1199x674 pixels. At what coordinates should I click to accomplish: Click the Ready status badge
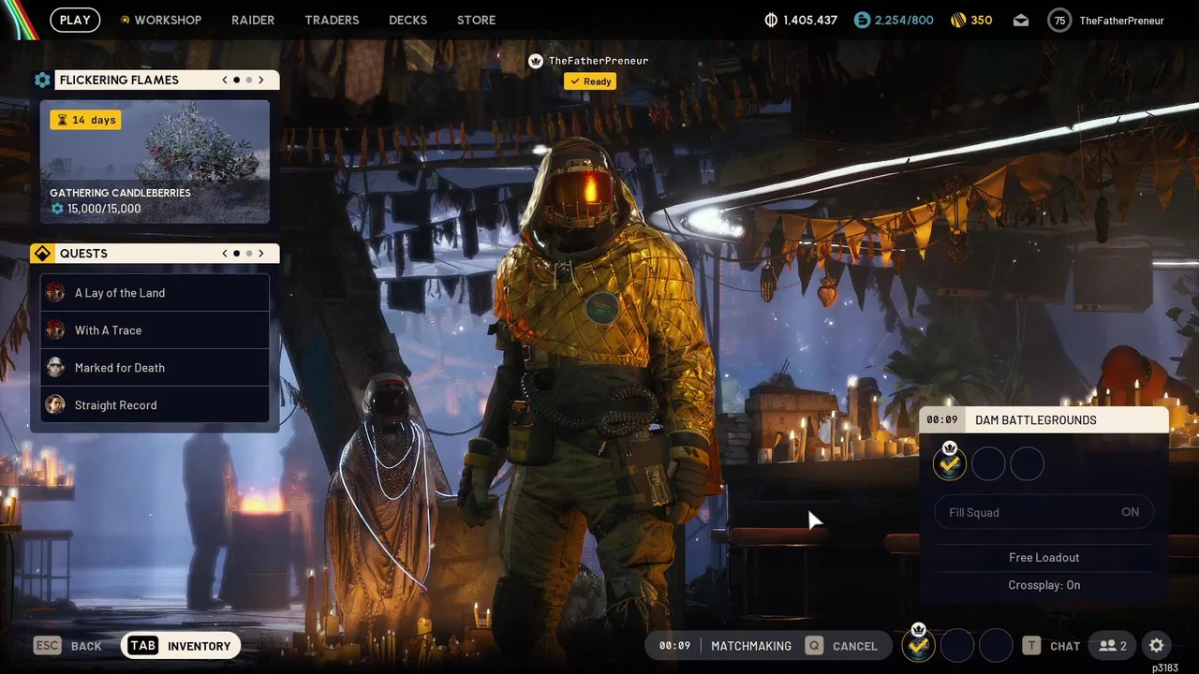click(x=590, y=81)
